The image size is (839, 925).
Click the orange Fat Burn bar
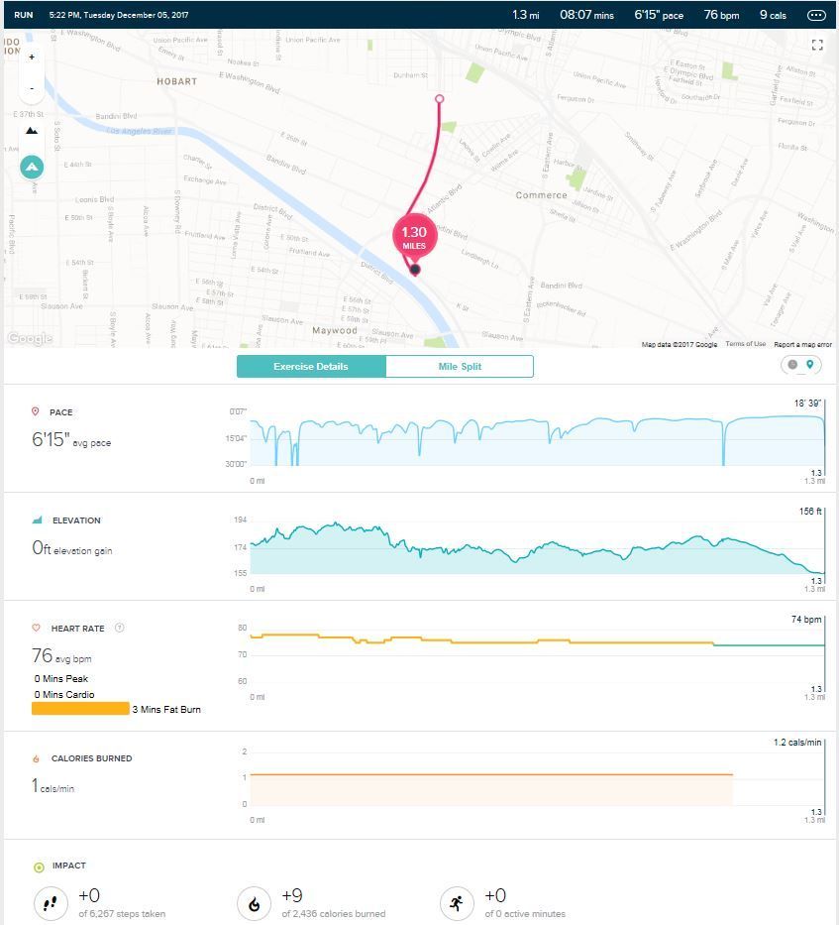click(x=80, y=709)
